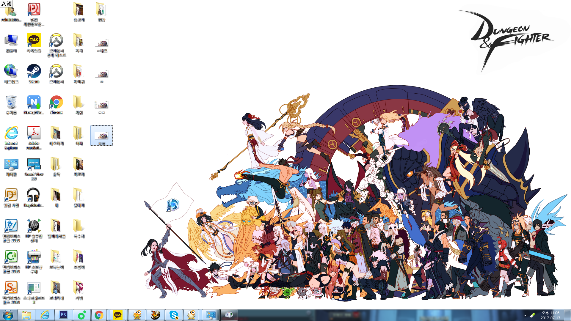Screen dimensions: 571x321
Task: Open the Windows Start menu
Action: (x=8, y=315)
